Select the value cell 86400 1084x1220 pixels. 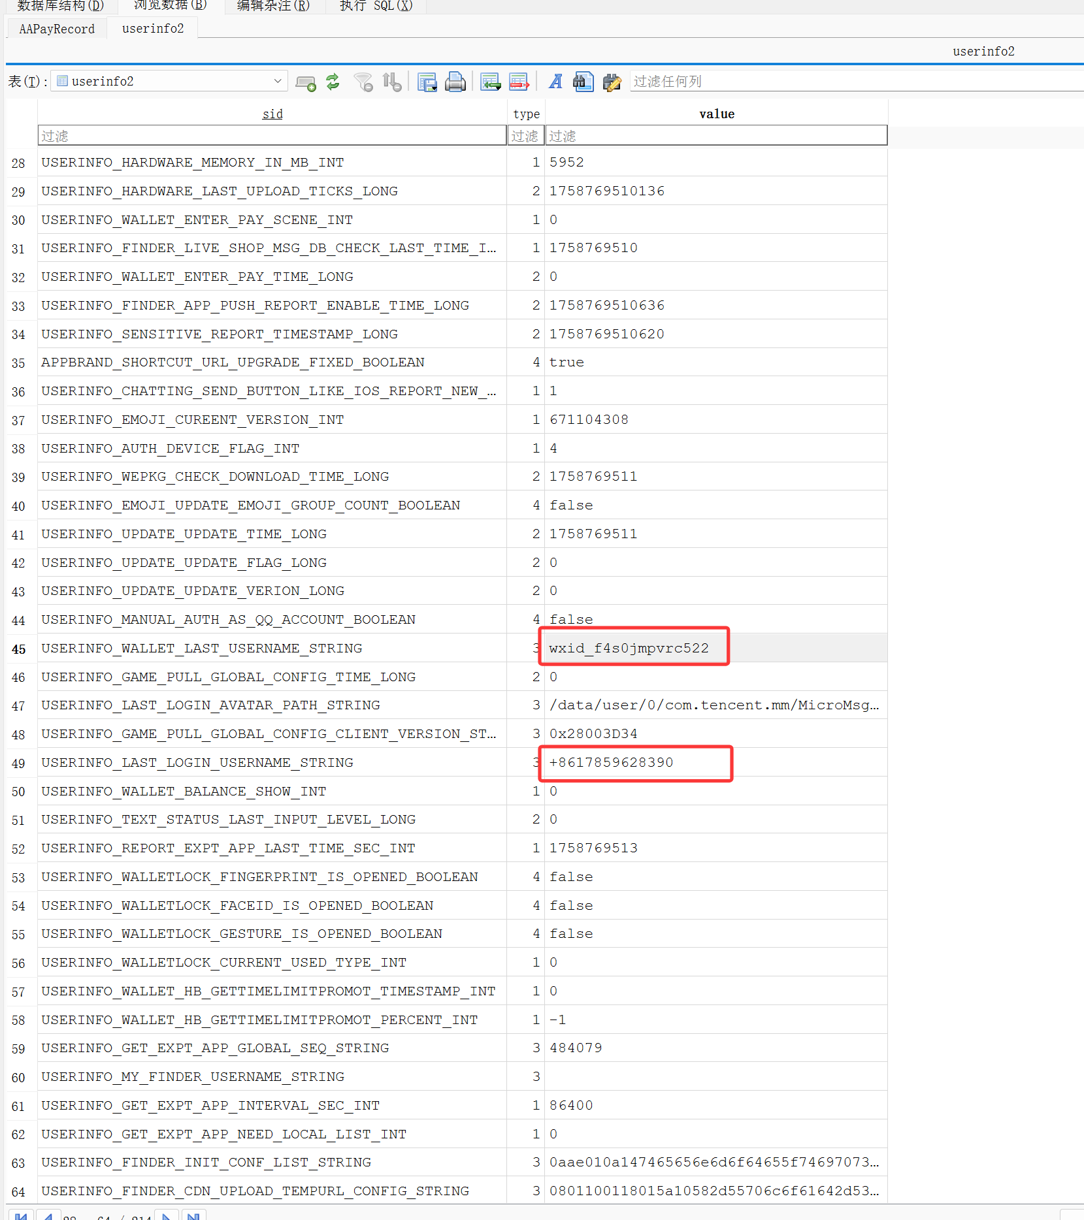pos(716,1105)
